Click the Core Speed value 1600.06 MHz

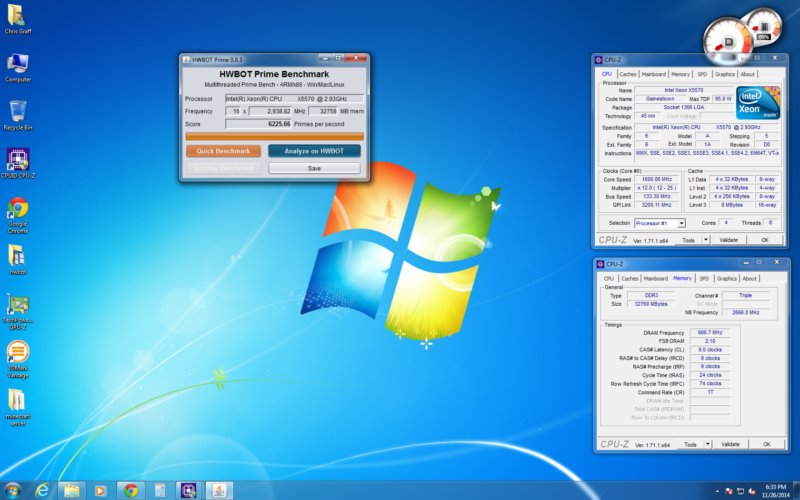pos(657,180)
